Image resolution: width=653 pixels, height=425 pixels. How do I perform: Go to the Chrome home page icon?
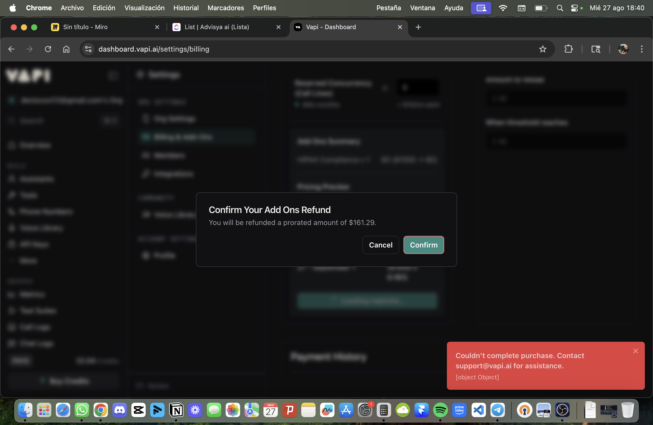click(x=66, y=49)
